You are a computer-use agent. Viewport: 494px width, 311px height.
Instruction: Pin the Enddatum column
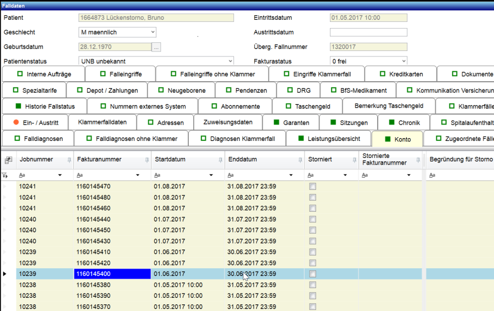tap(300, 160)
